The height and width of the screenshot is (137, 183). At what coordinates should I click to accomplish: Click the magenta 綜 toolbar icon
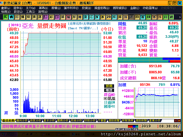(x=57, y=17)
